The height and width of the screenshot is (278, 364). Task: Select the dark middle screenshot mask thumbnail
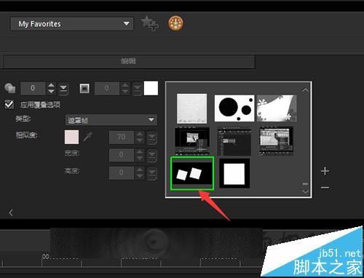click(x=234, y=142)
